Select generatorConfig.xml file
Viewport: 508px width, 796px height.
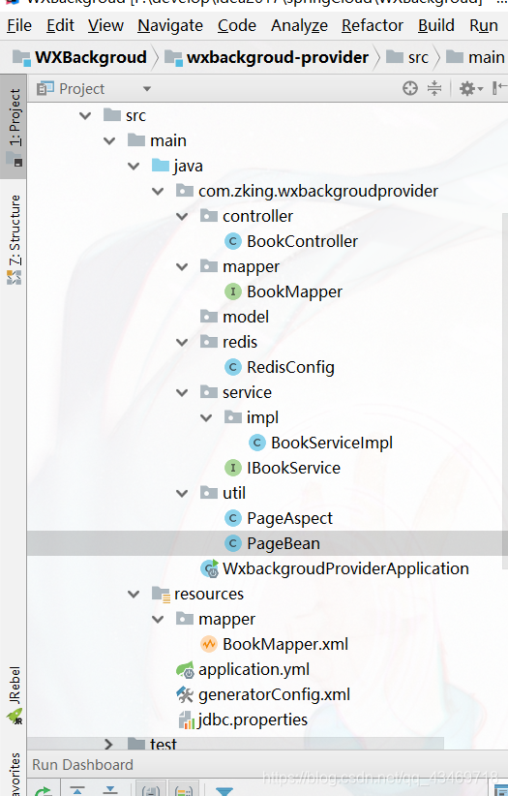click(274, 694)
